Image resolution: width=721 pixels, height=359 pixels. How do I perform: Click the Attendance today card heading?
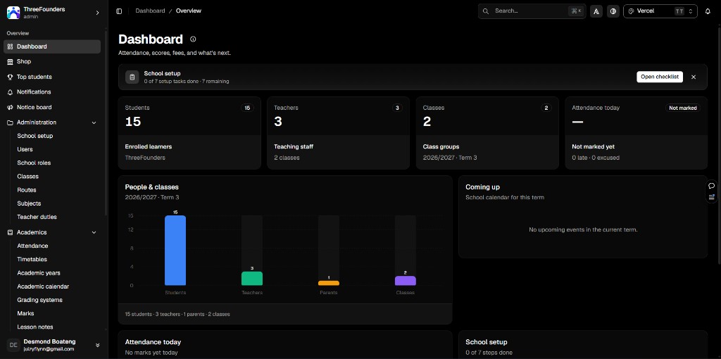click(153, 342)
